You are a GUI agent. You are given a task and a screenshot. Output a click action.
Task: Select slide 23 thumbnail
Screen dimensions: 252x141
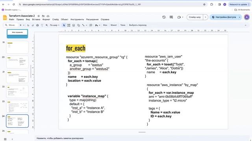pyautogui.click(x=17, y=106)
